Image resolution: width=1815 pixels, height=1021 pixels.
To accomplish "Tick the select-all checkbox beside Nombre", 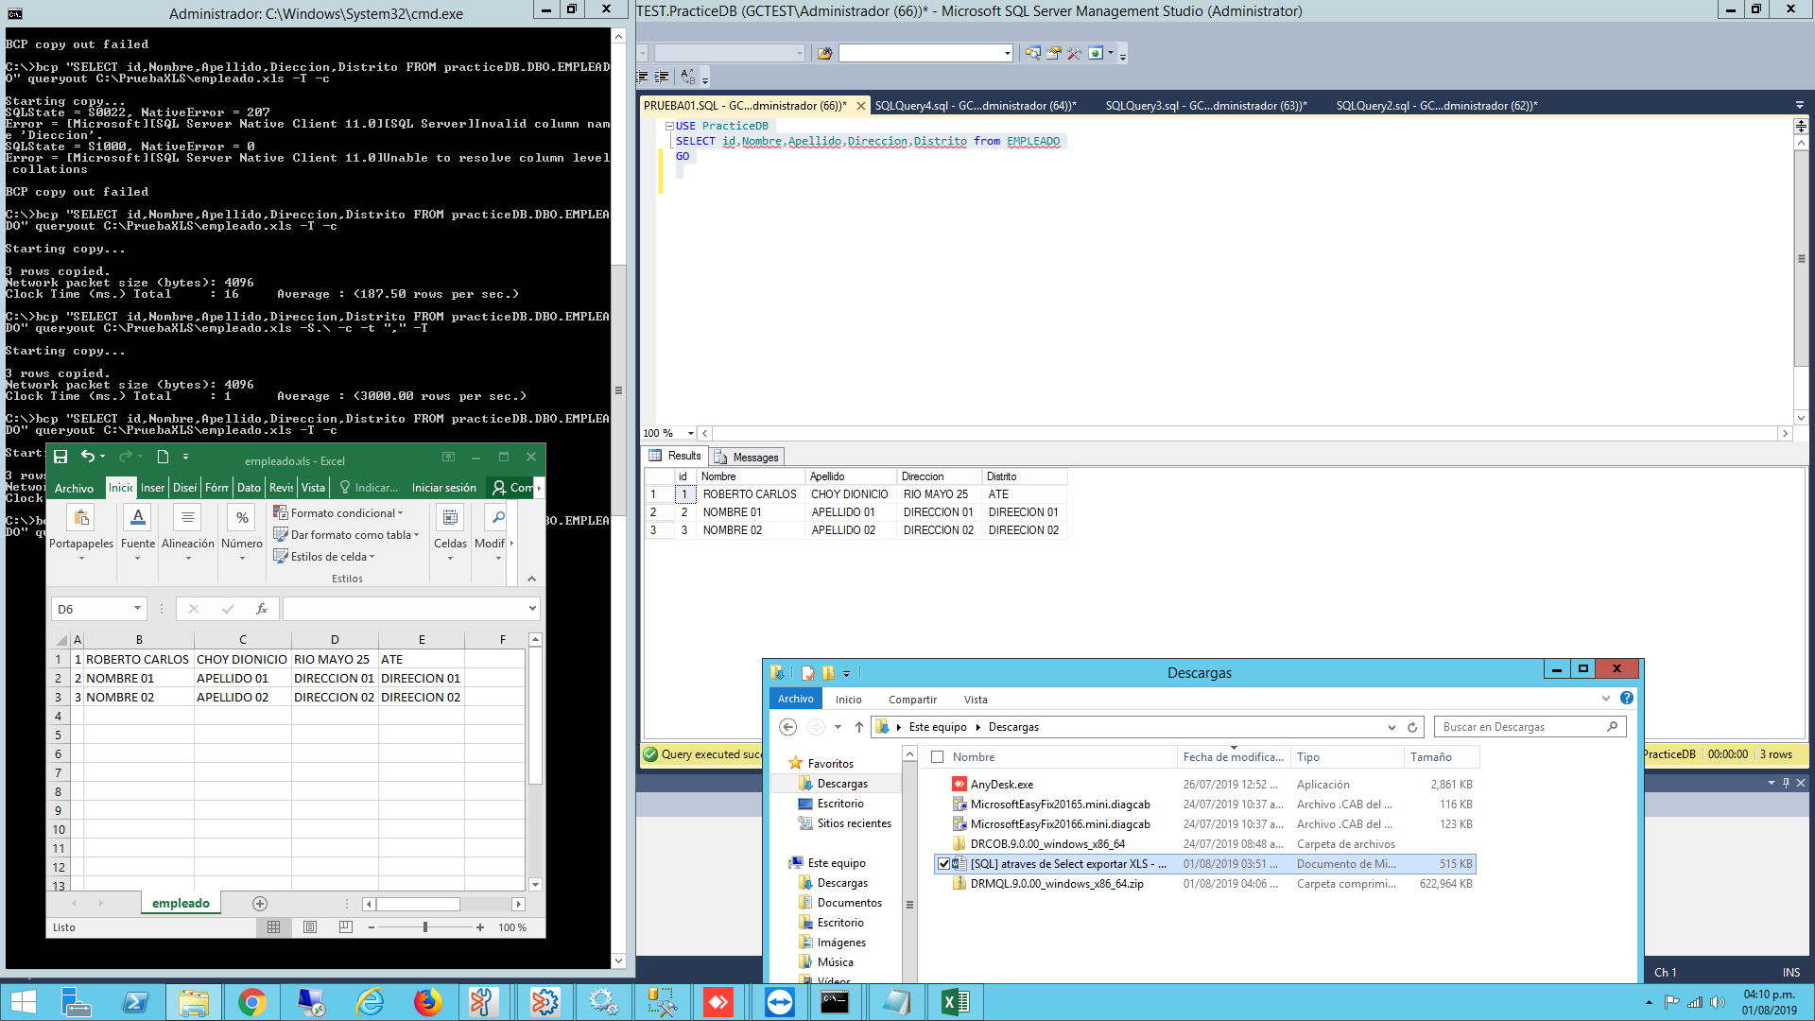I will click(x=938, y=757).
